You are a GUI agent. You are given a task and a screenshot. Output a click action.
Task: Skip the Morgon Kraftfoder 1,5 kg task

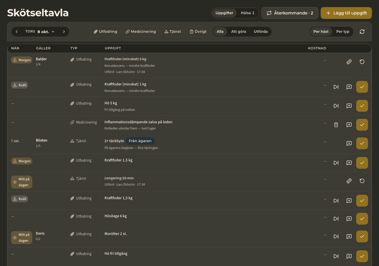(x=336, y=163)
